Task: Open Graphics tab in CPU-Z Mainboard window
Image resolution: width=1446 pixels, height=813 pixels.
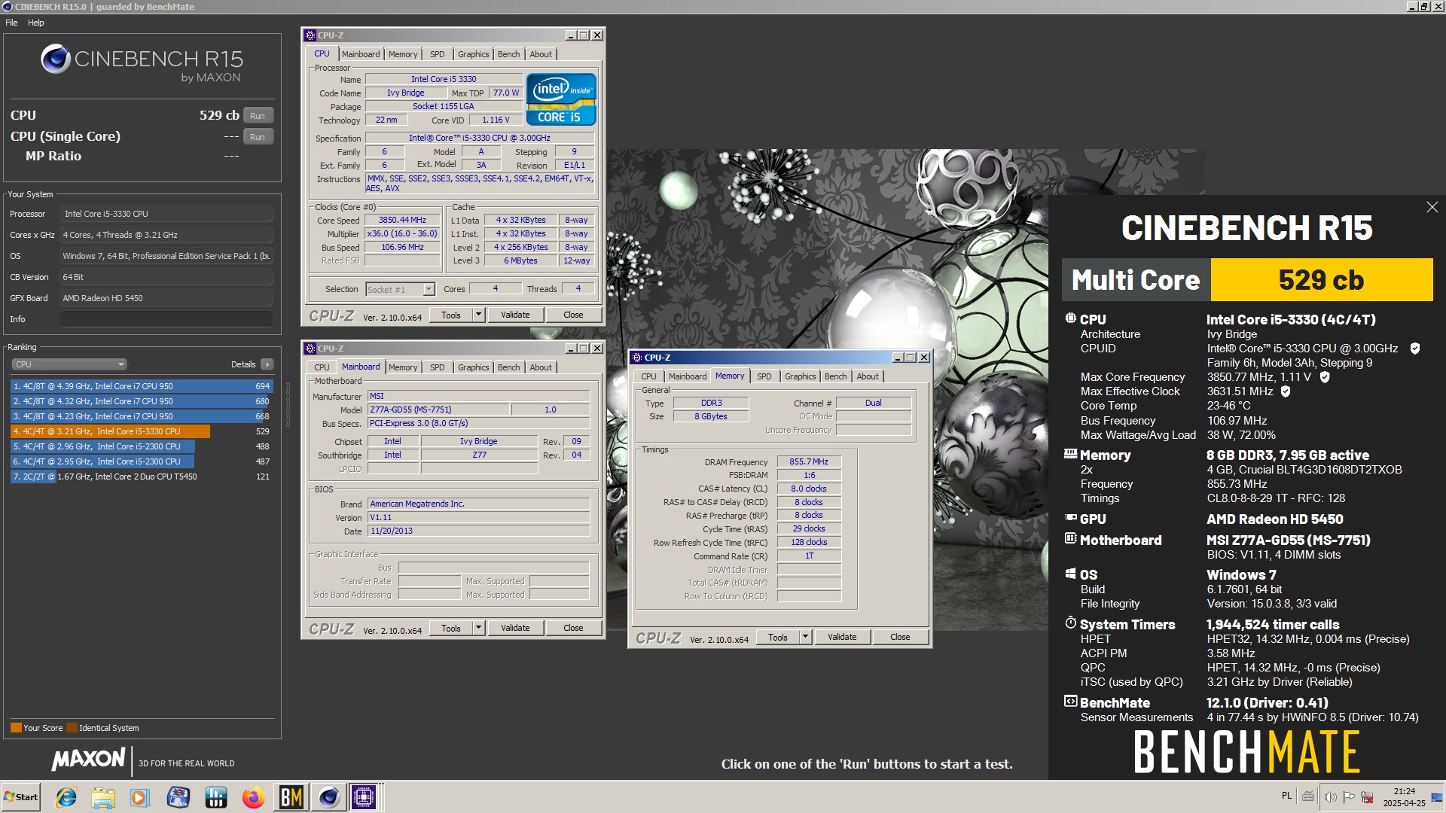Action: 473,367
